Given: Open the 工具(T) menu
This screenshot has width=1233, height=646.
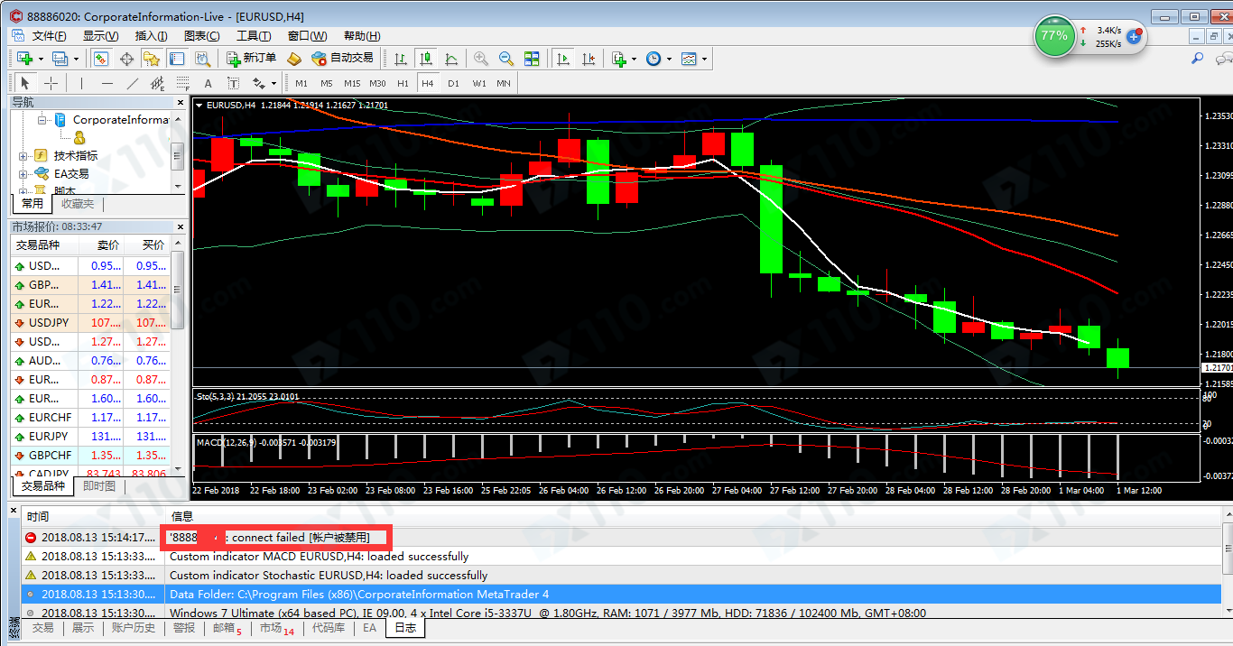Looking at the screenshot, I should pyautogui.click(x=254, y=36).
